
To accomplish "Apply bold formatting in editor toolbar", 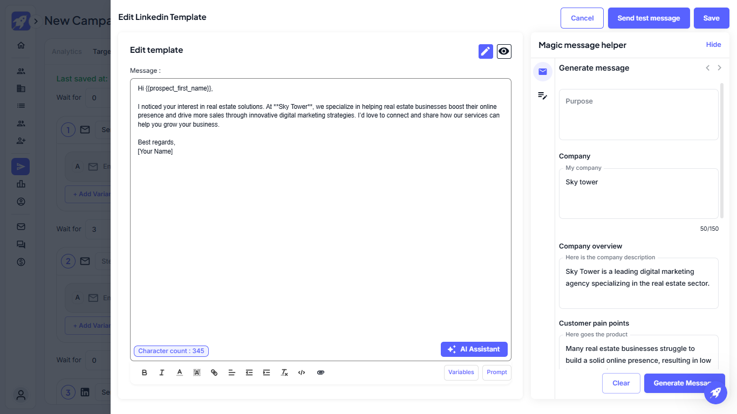I will pos(144,372).
